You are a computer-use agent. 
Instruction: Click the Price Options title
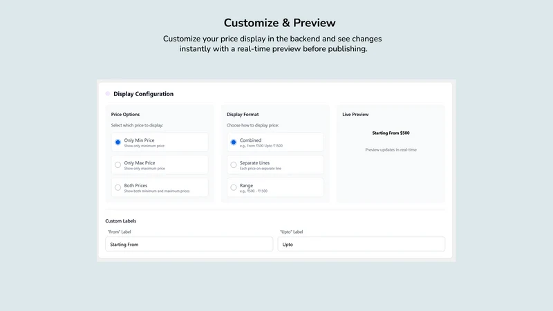pyautogui.click(x=125, y=114)
